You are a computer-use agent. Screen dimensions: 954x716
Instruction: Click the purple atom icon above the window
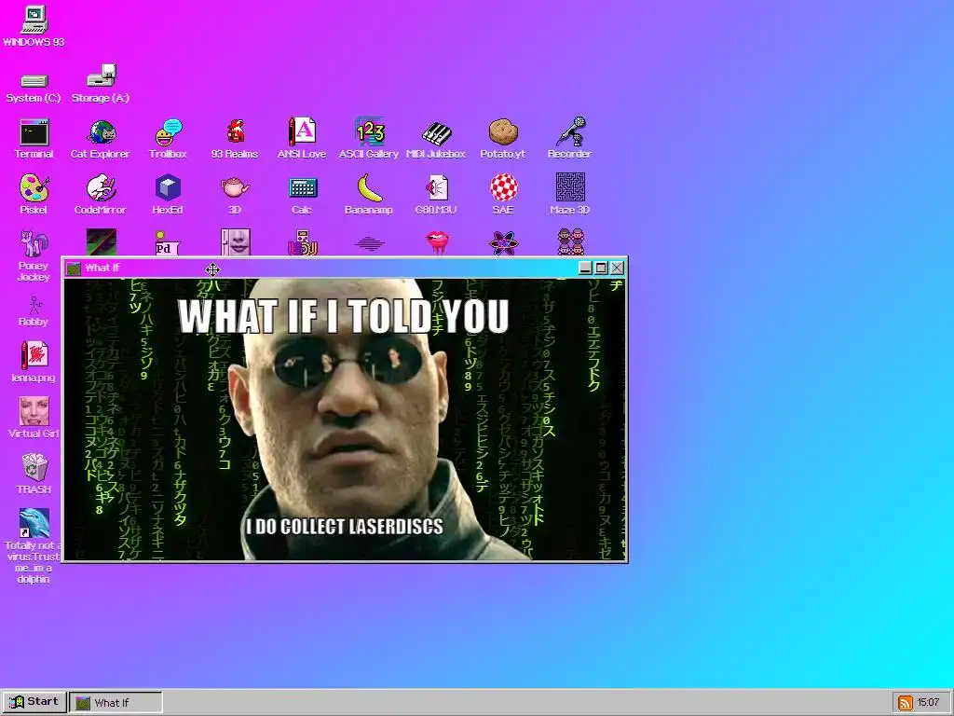pyautogui.click(x=503, y=243)
